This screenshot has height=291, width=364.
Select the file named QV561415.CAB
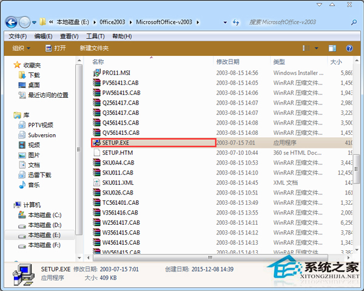[x=121, y=132]
